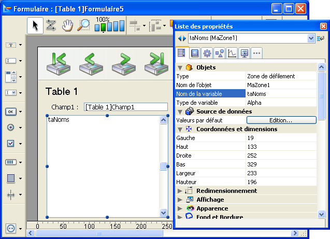Select the OK button object tool
The height and width of the screenshot is (239, 330).
10,111
